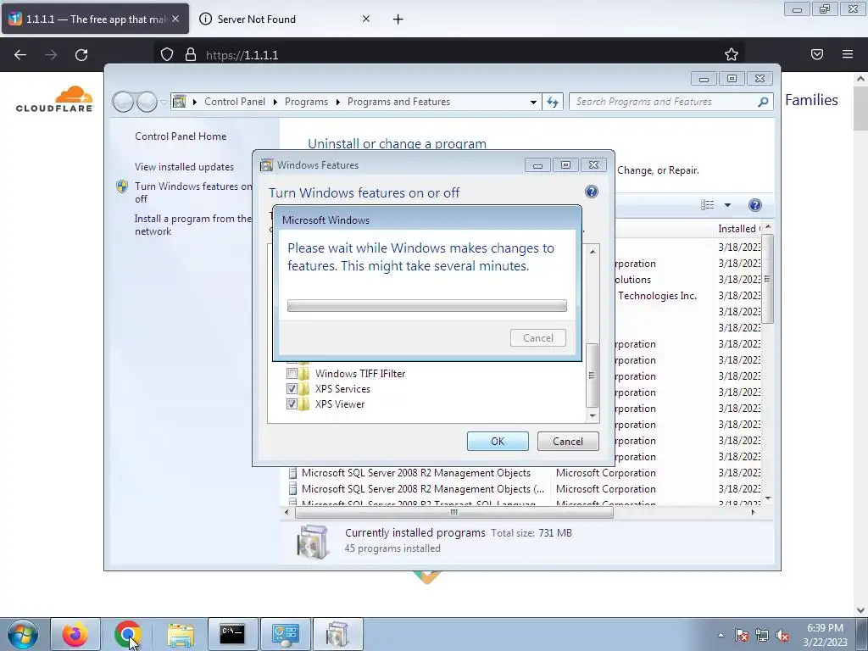The height and width of the screenshot is (651, 868).
Task: Click the Windows Features help icon
Action: click(x=591, y=192)
